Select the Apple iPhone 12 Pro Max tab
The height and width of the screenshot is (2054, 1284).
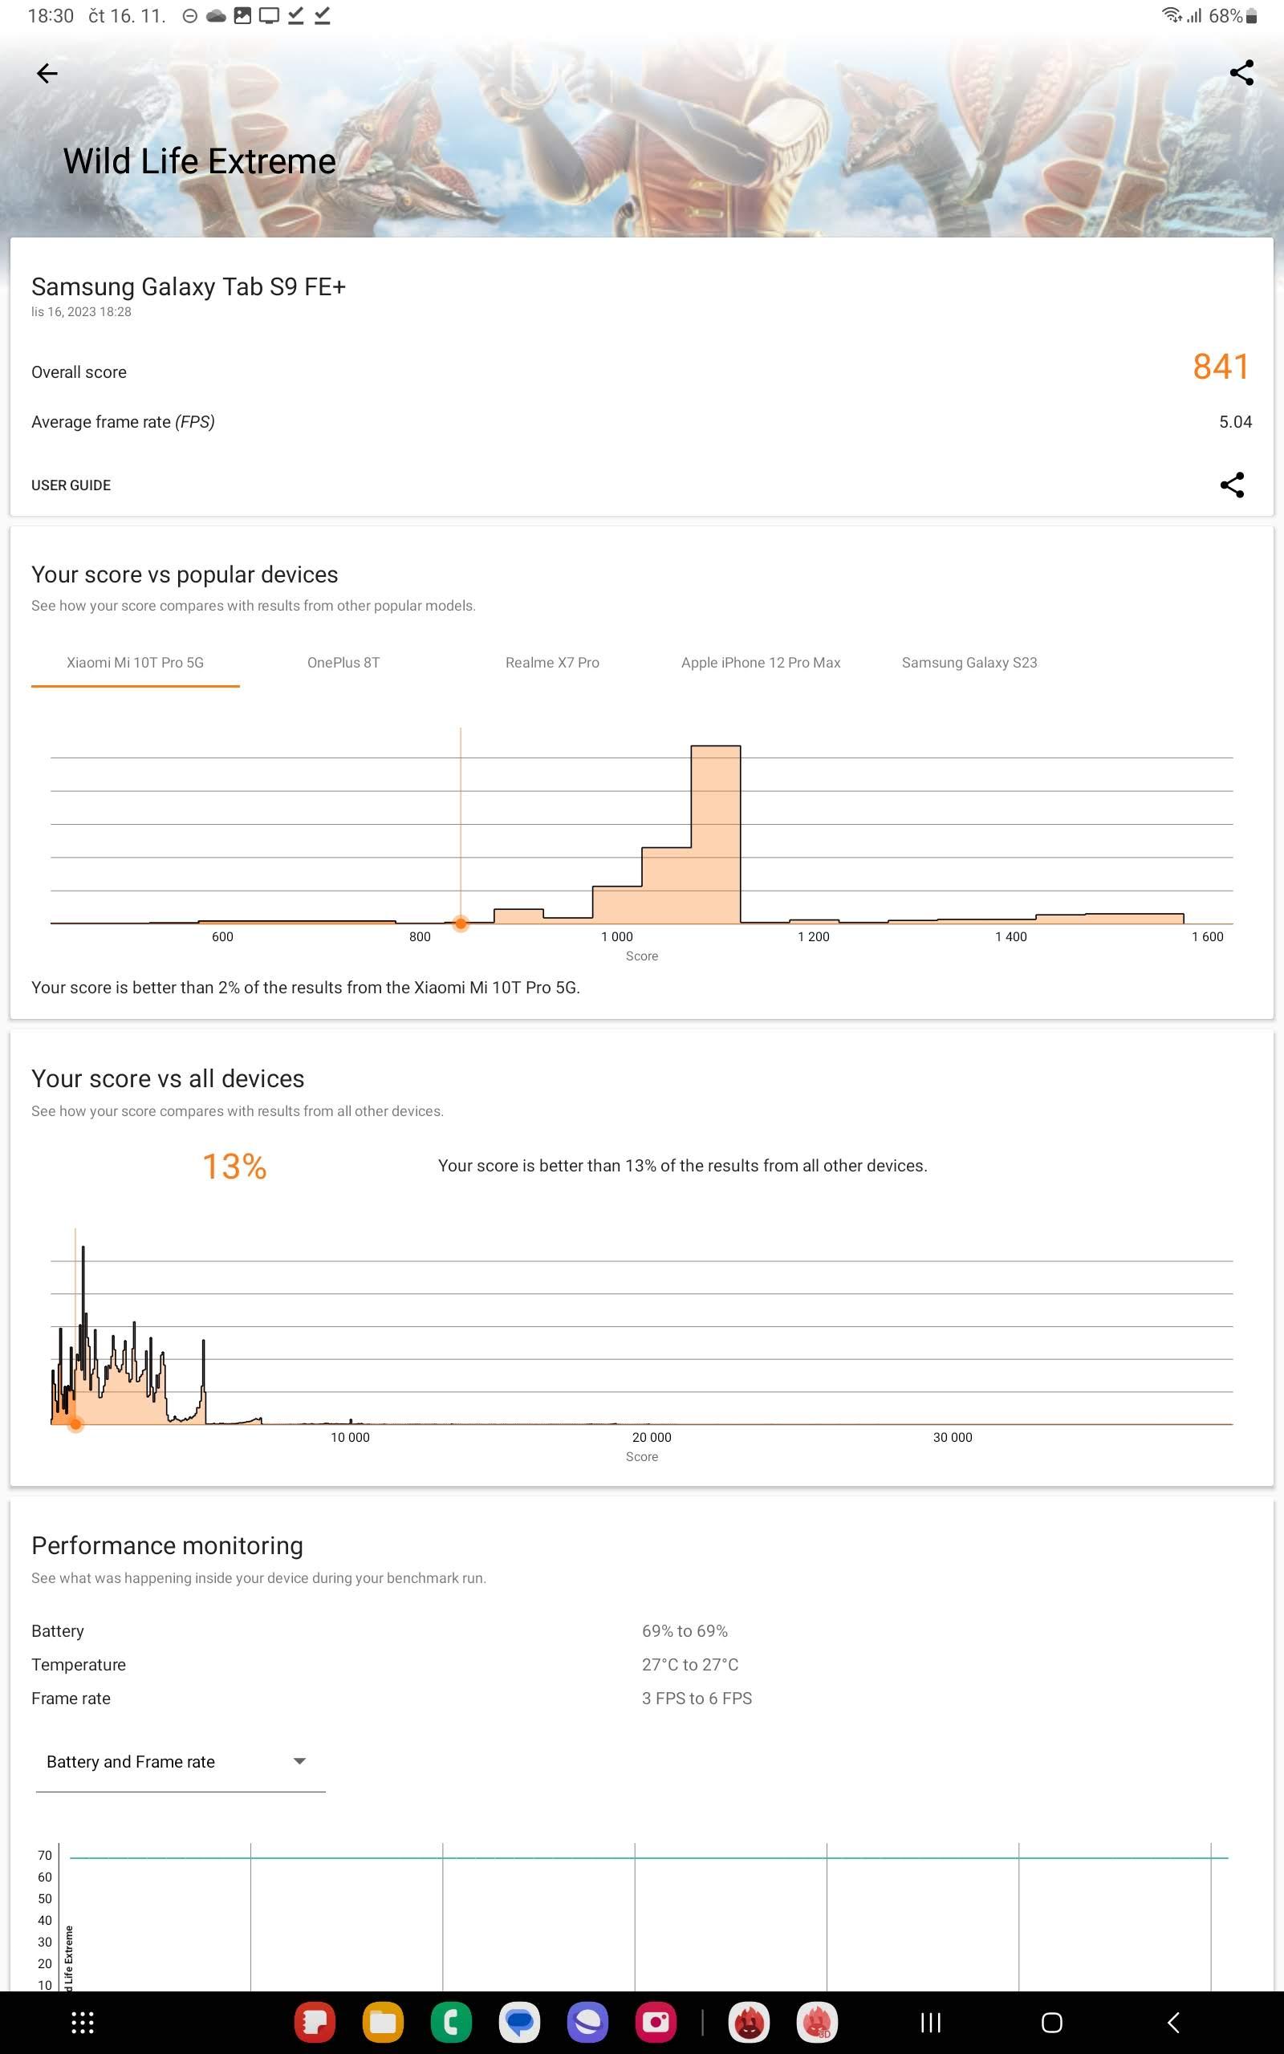tap(761, 663)
